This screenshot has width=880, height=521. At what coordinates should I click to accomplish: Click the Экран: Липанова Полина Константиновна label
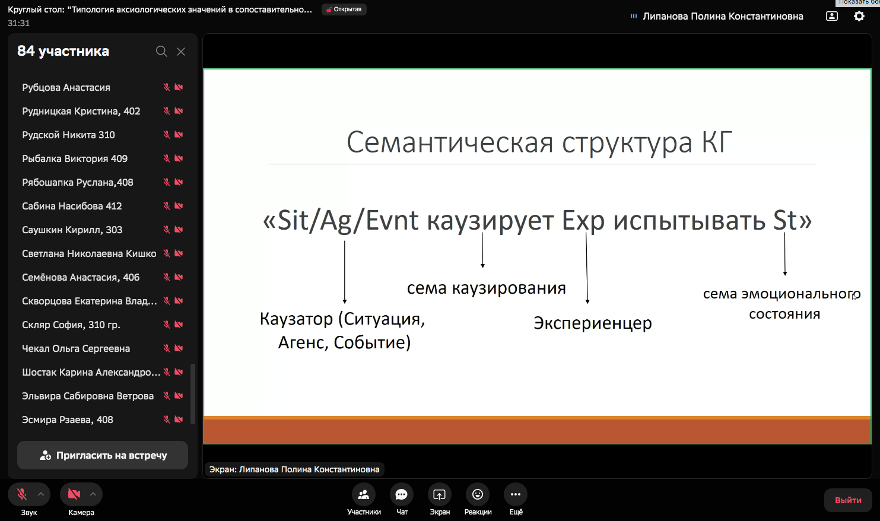pyautogui.click(x=294, y=469)
